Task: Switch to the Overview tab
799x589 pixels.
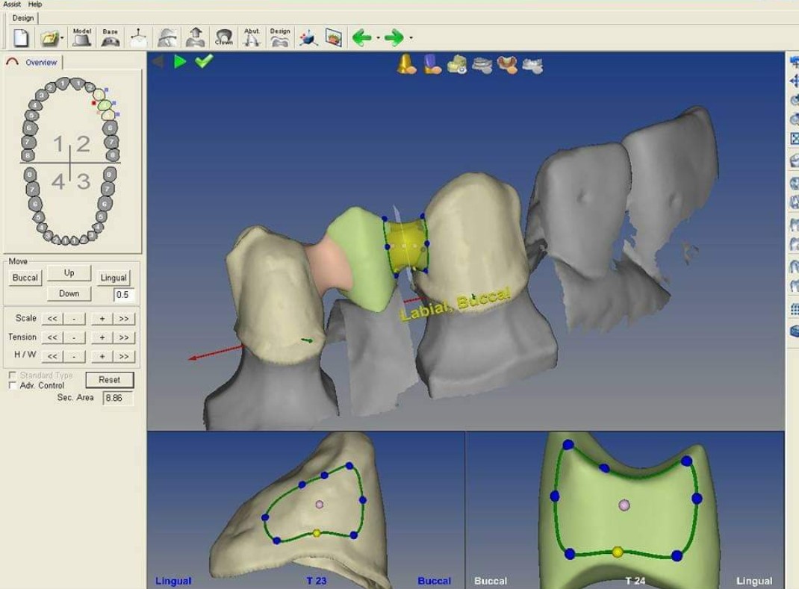Action: pos(40,63)
